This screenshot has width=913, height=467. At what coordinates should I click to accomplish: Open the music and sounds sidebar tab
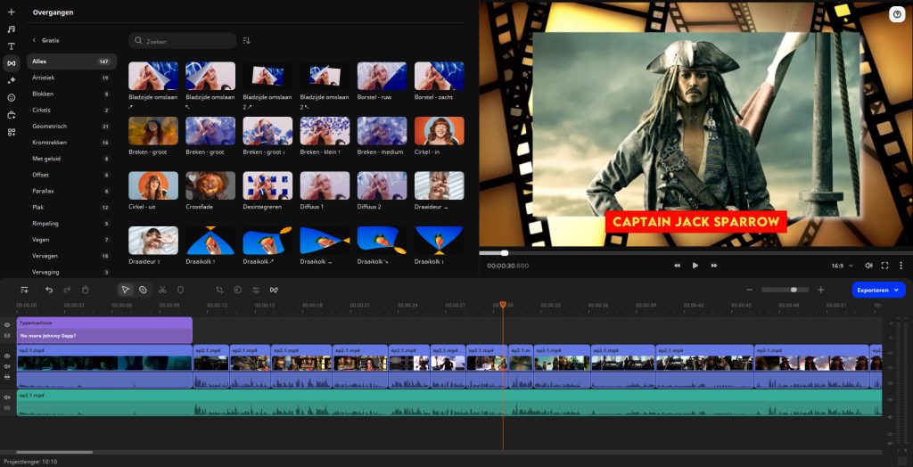pyautogui.click(x=12, y=29)
